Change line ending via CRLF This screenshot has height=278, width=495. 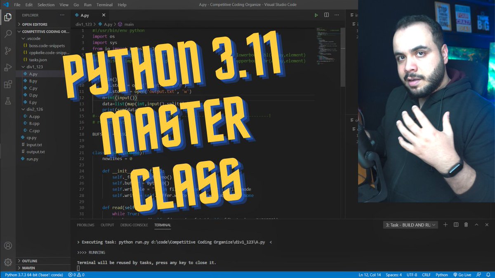pos(426,275)
